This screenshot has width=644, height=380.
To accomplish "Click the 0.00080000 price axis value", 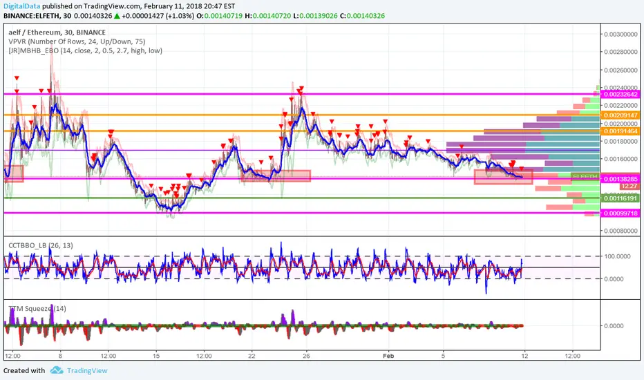I will [x=621, y=231].
